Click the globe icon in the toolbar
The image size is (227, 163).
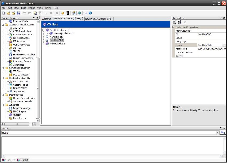[x=79, y=13]
